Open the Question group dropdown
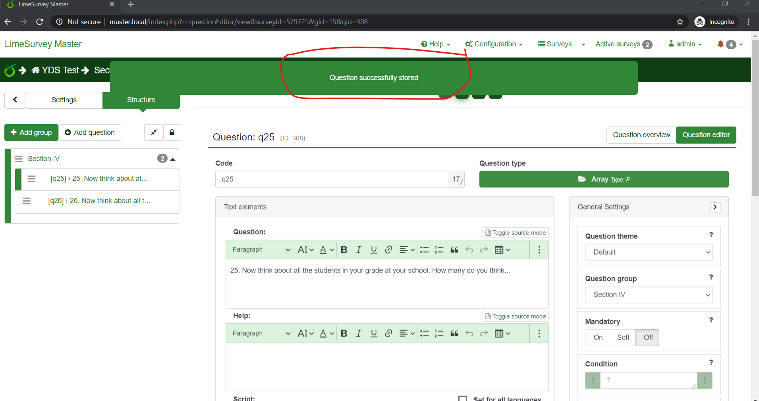The width and height of the screenshot is (759, 401). pyautogui.click(x=649, y=295)
